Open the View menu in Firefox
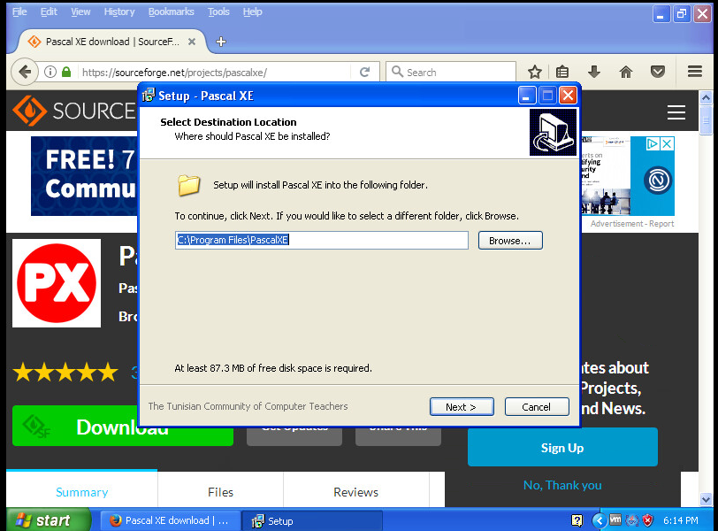Viewport: 718px width, 531px height. tap(80, 12)
